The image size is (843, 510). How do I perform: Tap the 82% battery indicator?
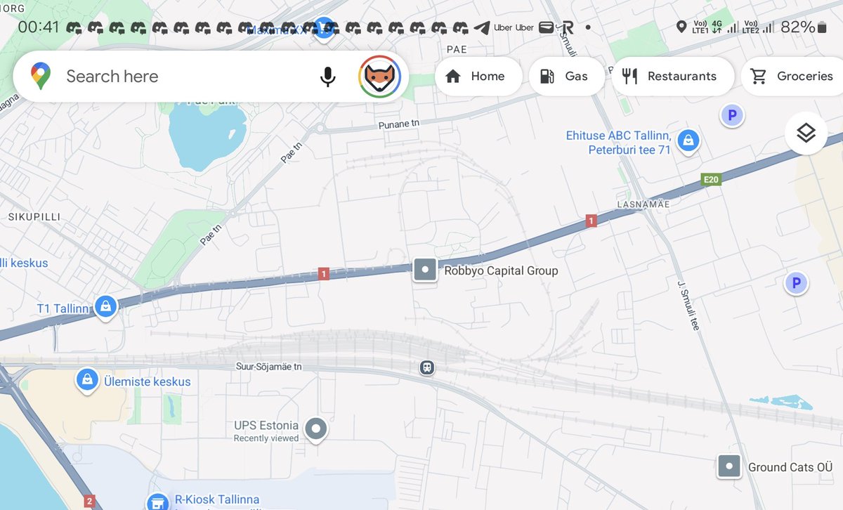point(804,27)
